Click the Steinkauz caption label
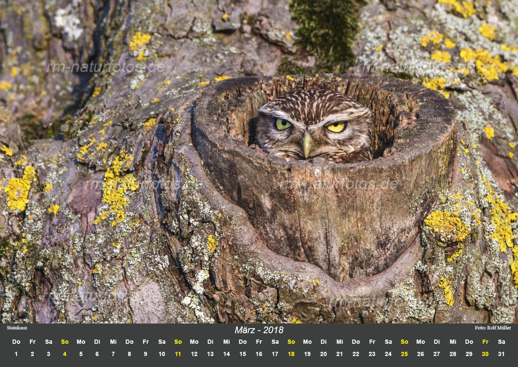The height and width of the screenshot is (367, 518). (17, 327)
